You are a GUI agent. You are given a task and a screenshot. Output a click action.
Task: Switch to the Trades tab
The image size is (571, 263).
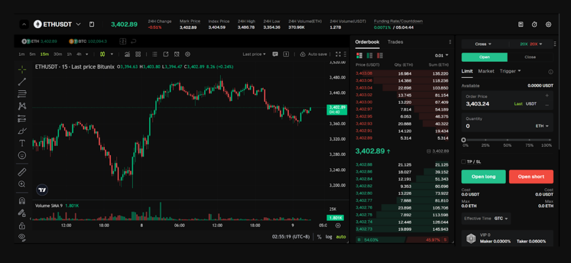click(395, 42)
